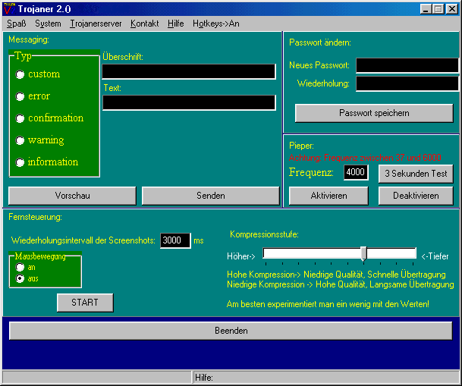Open the Trojanerserver menu

click(x=96, y=24)
